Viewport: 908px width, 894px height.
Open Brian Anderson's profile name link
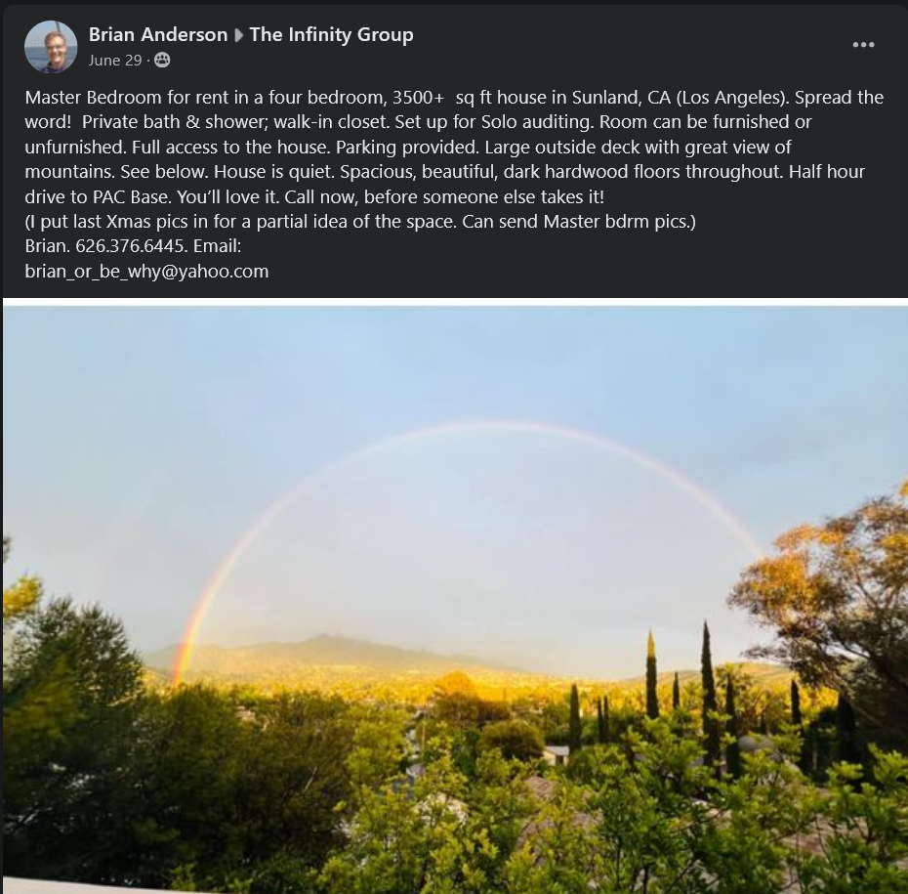click(158, 35)
